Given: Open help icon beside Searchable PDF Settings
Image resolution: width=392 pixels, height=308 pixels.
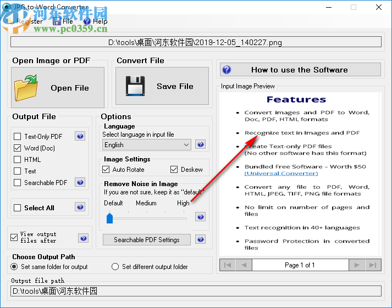Looking at the screenshot, I should point(201,239).
